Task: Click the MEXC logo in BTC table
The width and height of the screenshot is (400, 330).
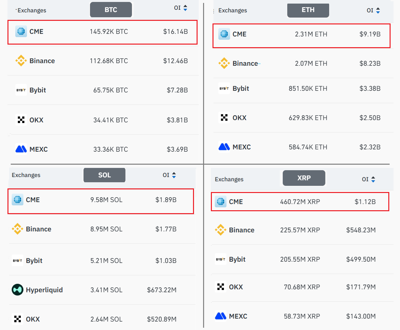Action: coord(21,149)
